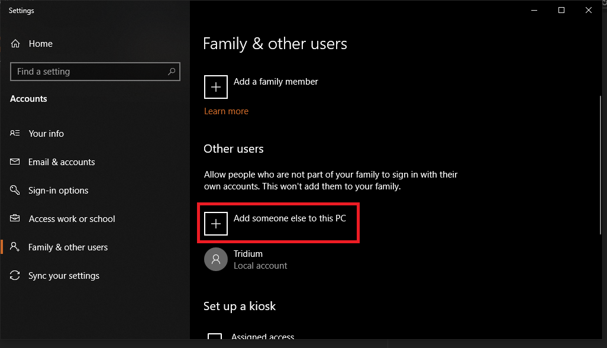Screen dimensions: 607x348
Task: Open the Learn more link
Action: (226, 111)
